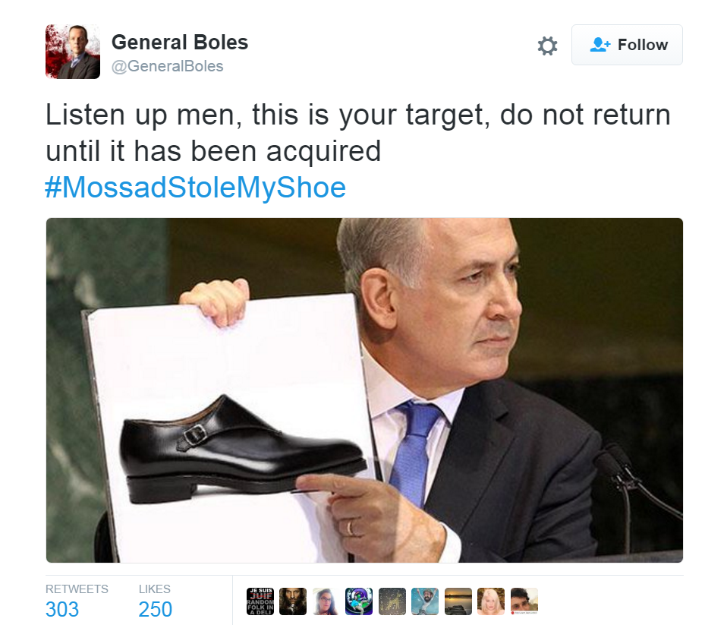Open the purple cartoon circle liker avatar
Image resolution: width=727 pixels, height=625 pixels.
(x=359, y=601)
